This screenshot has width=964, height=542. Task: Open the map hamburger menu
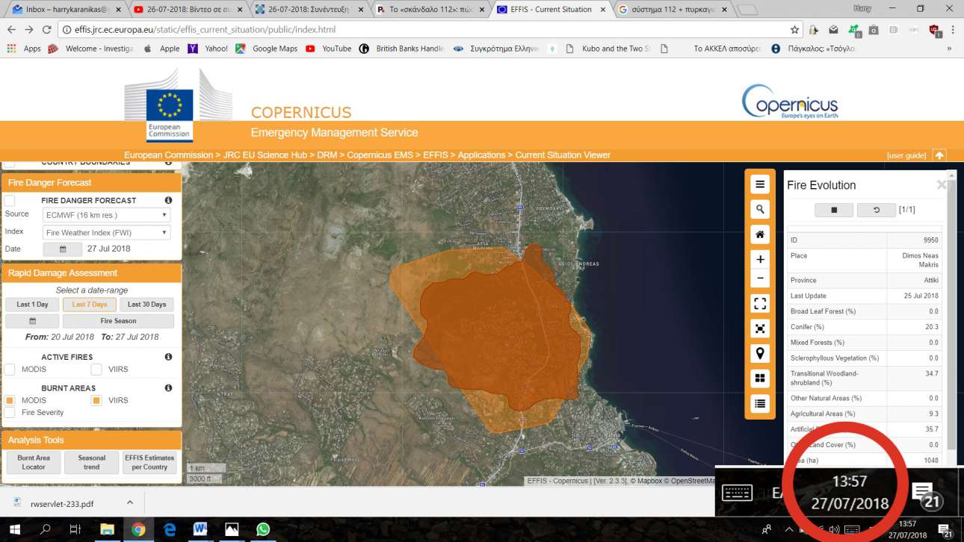pyautogui.click(x=760, y=184)
